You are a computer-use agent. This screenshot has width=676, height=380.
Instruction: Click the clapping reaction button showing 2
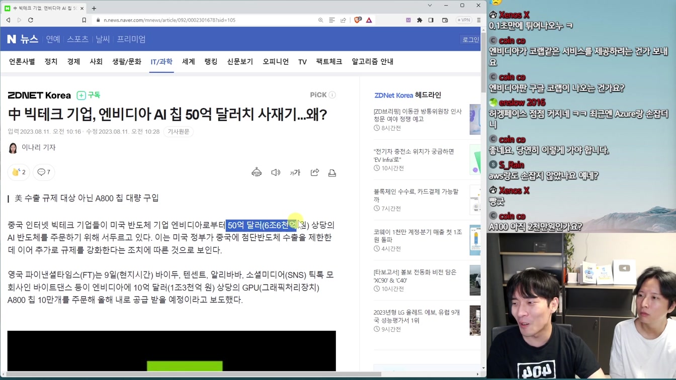[x=19, y=172]
